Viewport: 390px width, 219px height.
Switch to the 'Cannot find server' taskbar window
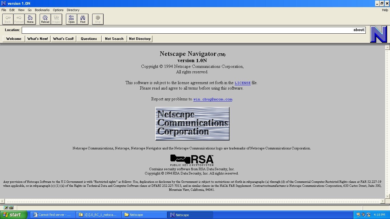click(53, 215)
